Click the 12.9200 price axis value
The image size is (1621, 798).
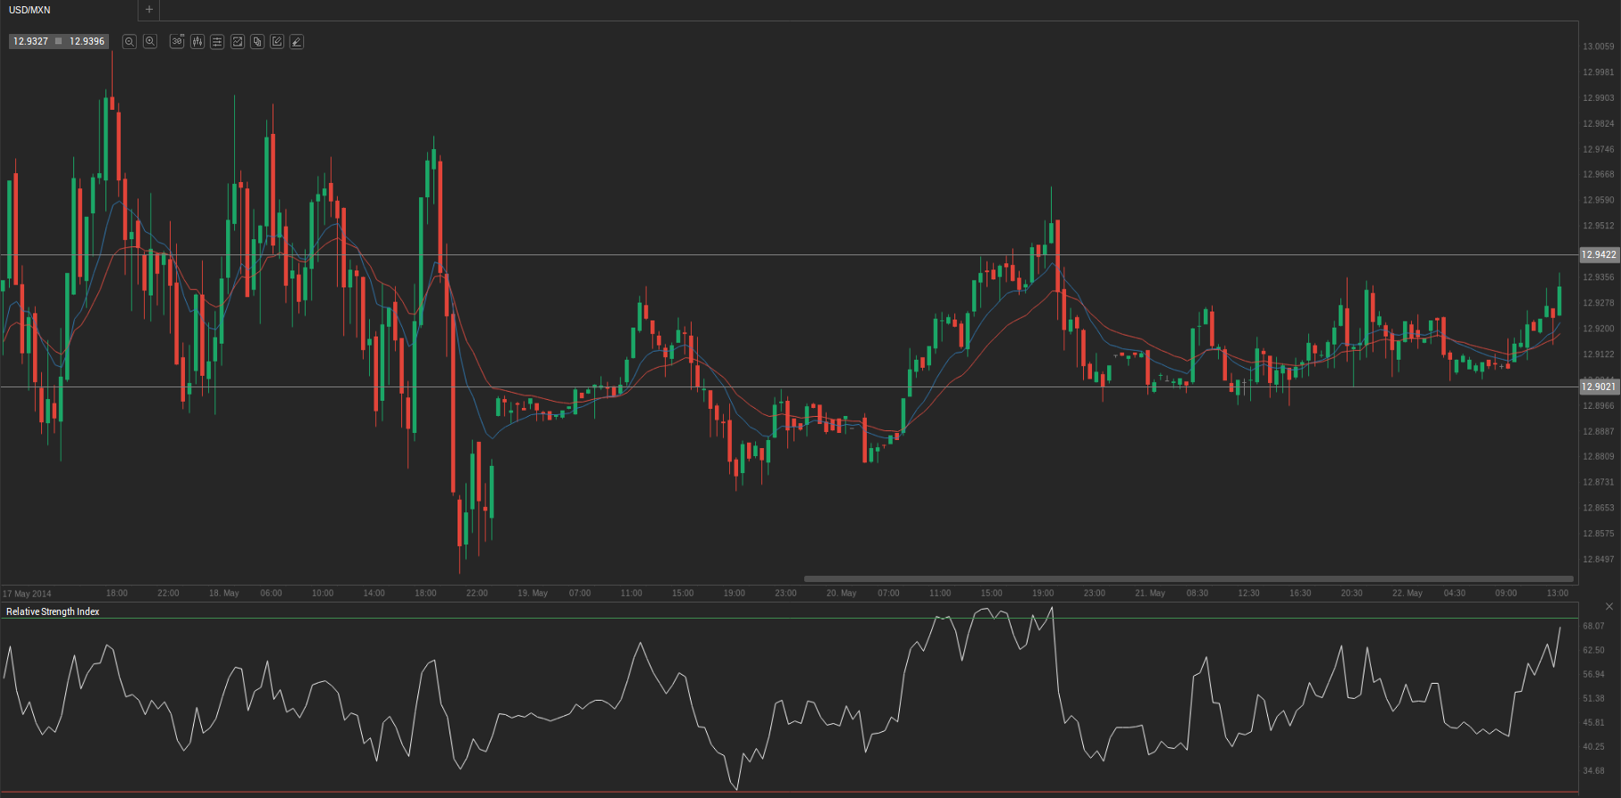[1599, 329]
